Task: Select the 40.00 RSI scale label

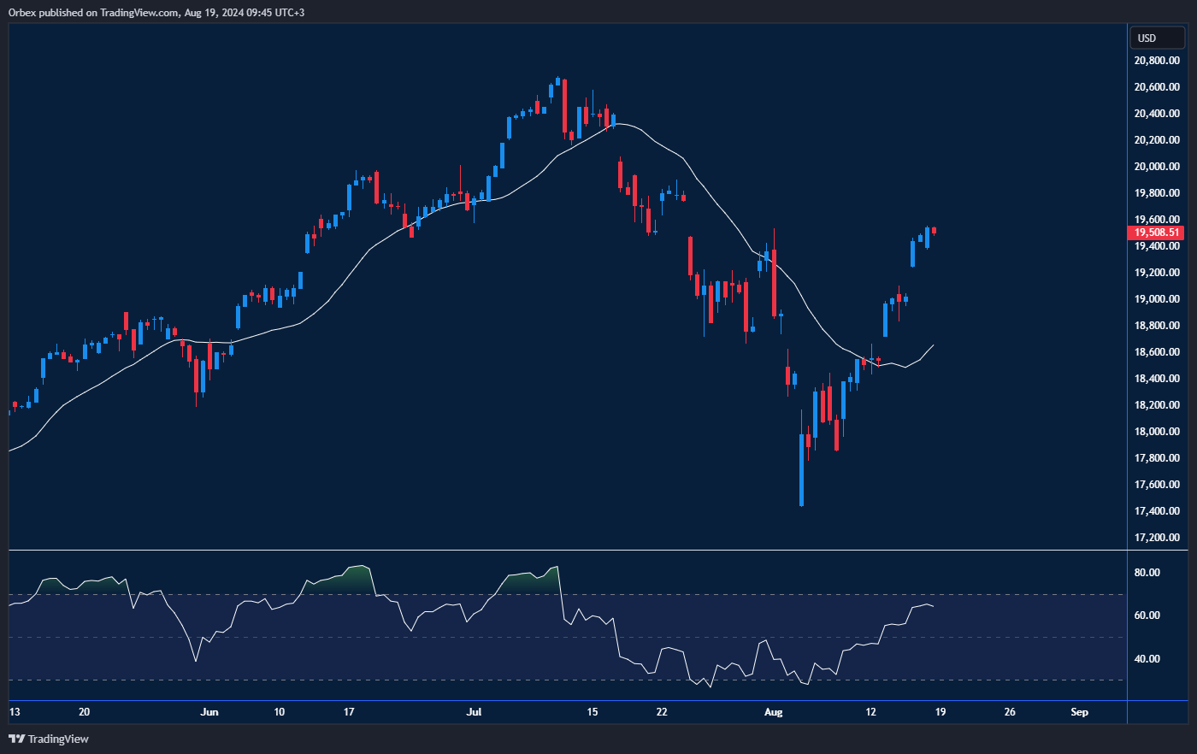Action: pyautogui.click(x=1147, y=659)
